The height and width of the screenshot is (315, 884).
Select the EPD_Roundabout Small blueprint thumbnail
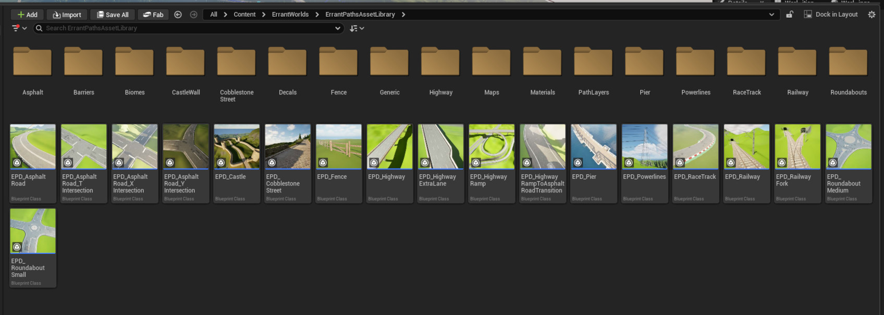pyautogui.click(x=33, y=231)
